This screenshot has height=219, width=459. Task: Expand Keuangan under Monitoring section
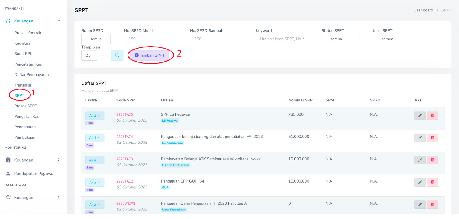(33, 160)
